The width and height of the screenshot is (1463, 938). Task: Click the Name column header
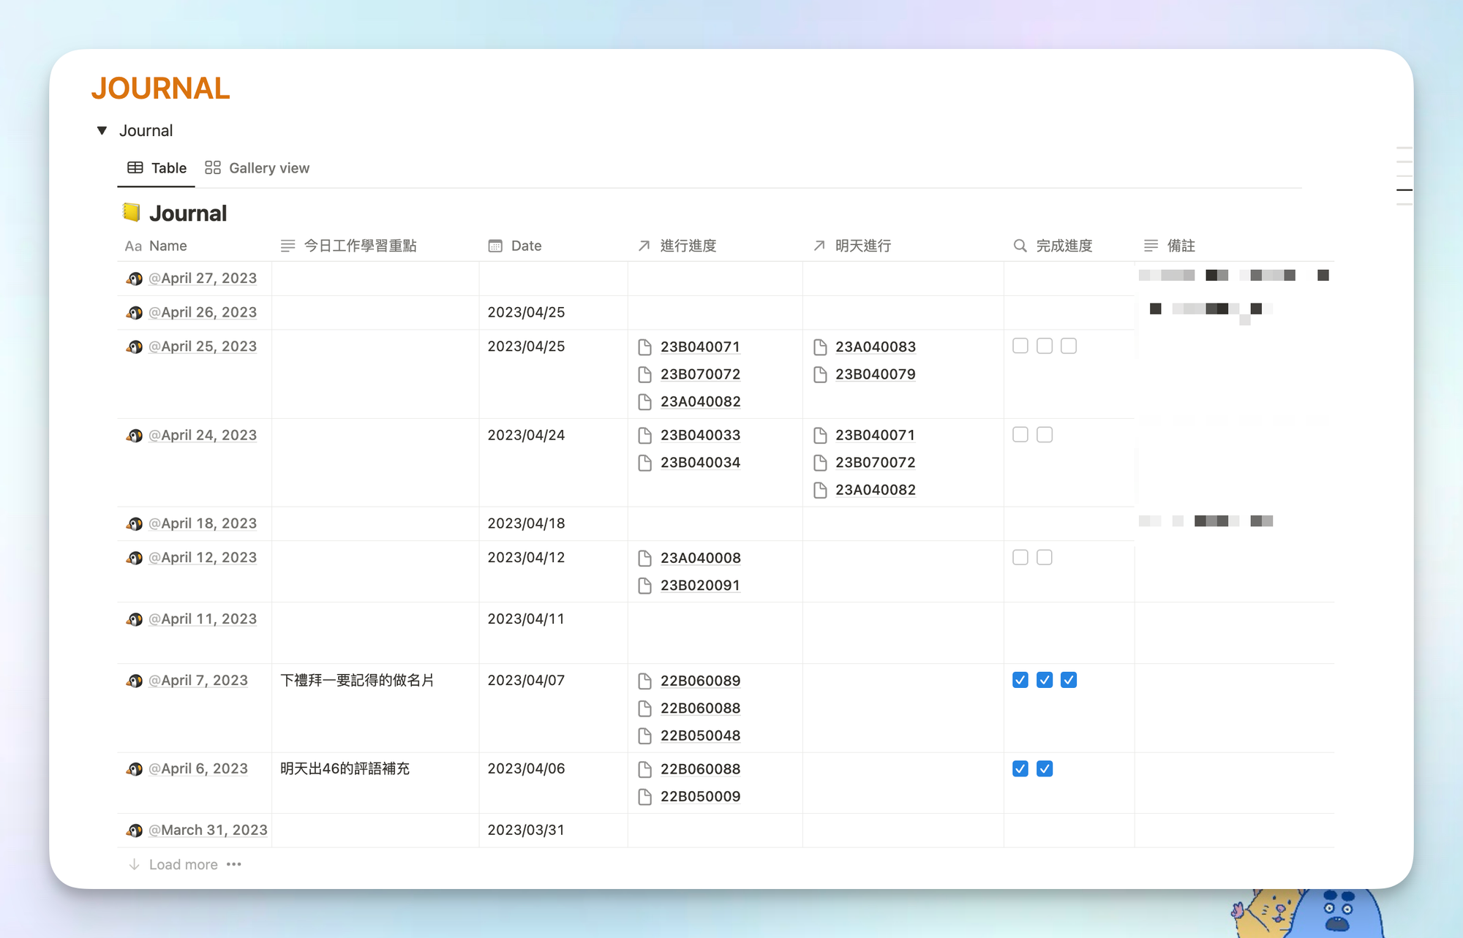(x=156, y=246)
